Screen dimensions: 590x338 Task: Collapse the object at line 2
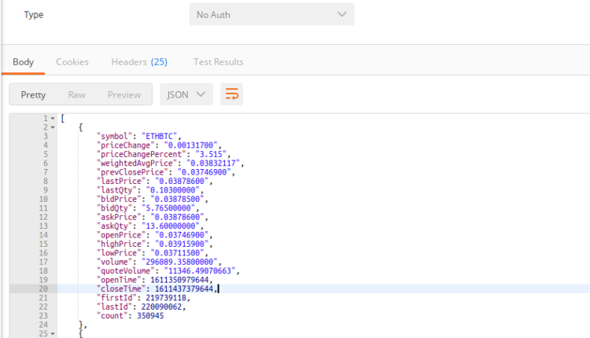[53, 127]
